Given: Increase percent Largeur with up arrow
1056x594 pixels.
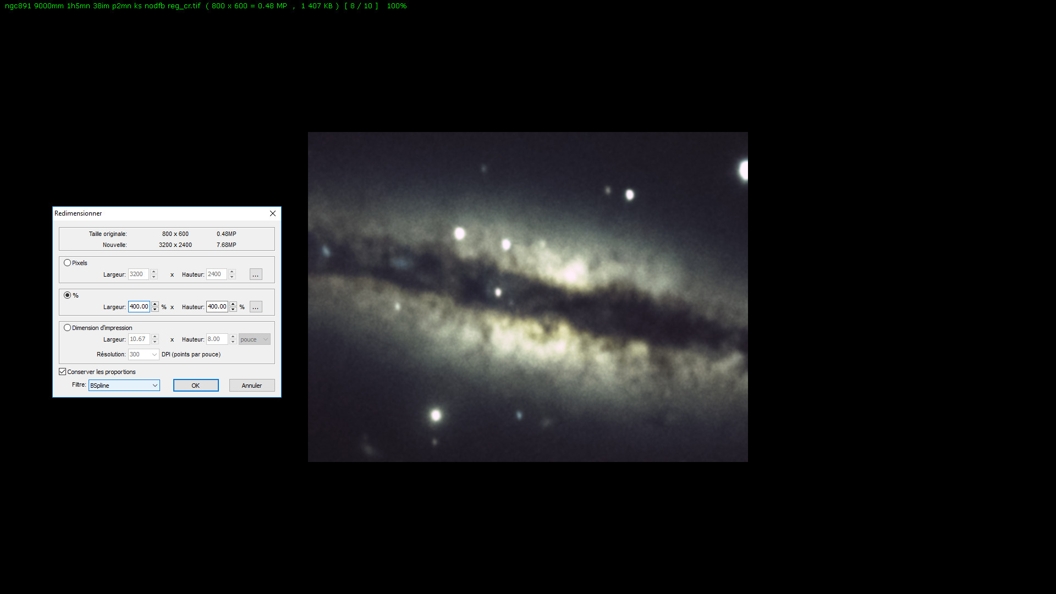Looking at the screenshot, I should (155, 304).
